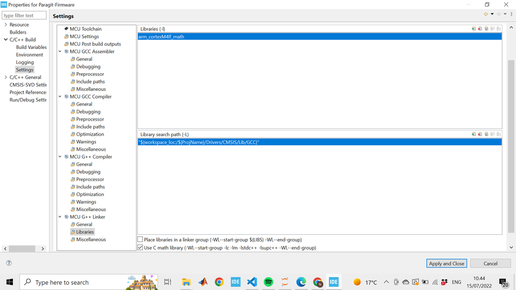Open the help question mark icon
Viewport: 516px width, 290px height.
[9, 263]
